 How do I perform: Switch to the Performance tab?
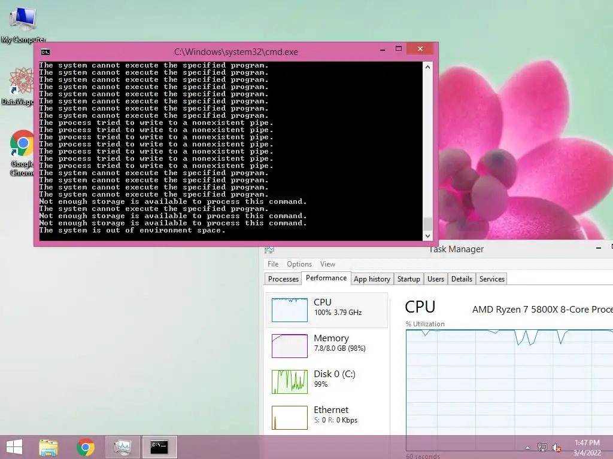pyautogui.click(x=326, y=278)
